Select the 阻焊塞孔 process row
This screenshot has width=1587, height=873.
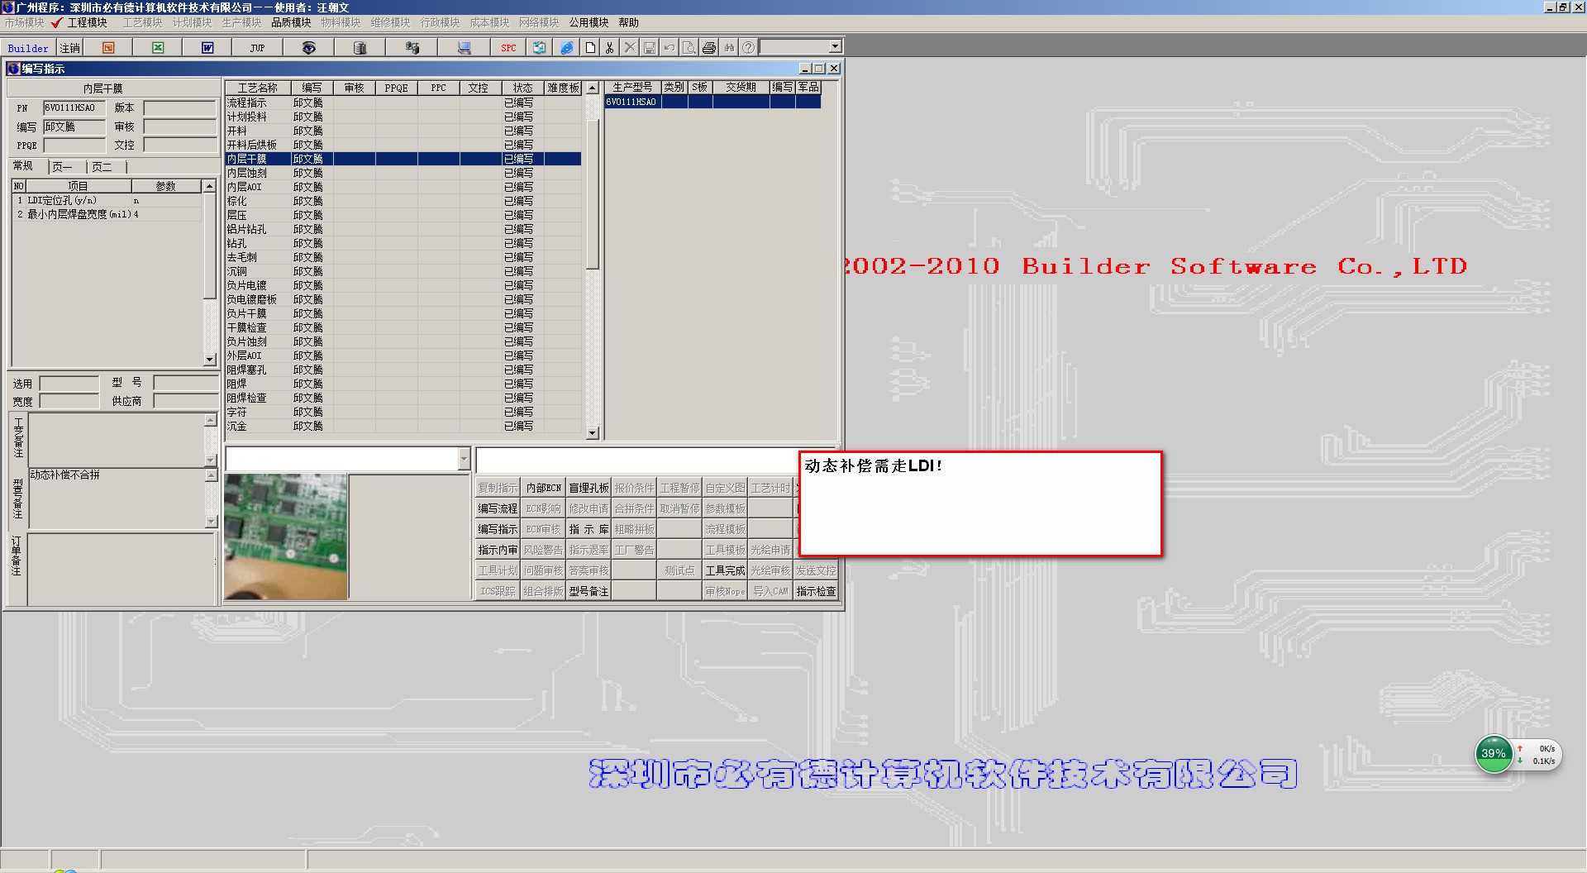click(403, 370)
